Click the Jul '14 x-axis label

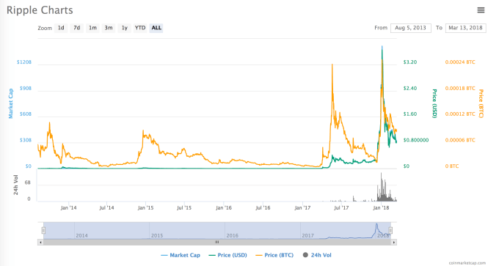[x=106, y=208]
